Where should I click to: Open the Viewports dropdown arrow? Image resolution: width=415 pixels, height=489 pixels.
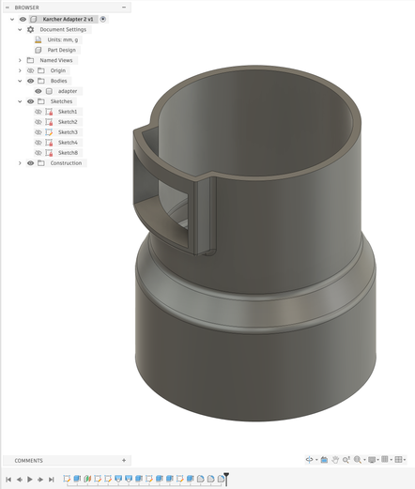405,460
